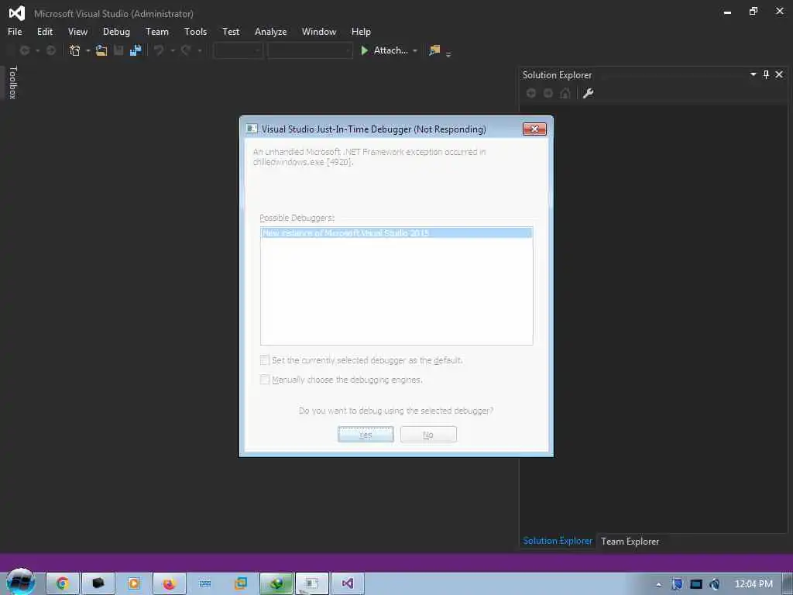This screenshot has width=793, height=595.
Task: Open the media player taskbar icon
Action: (134, 583)
